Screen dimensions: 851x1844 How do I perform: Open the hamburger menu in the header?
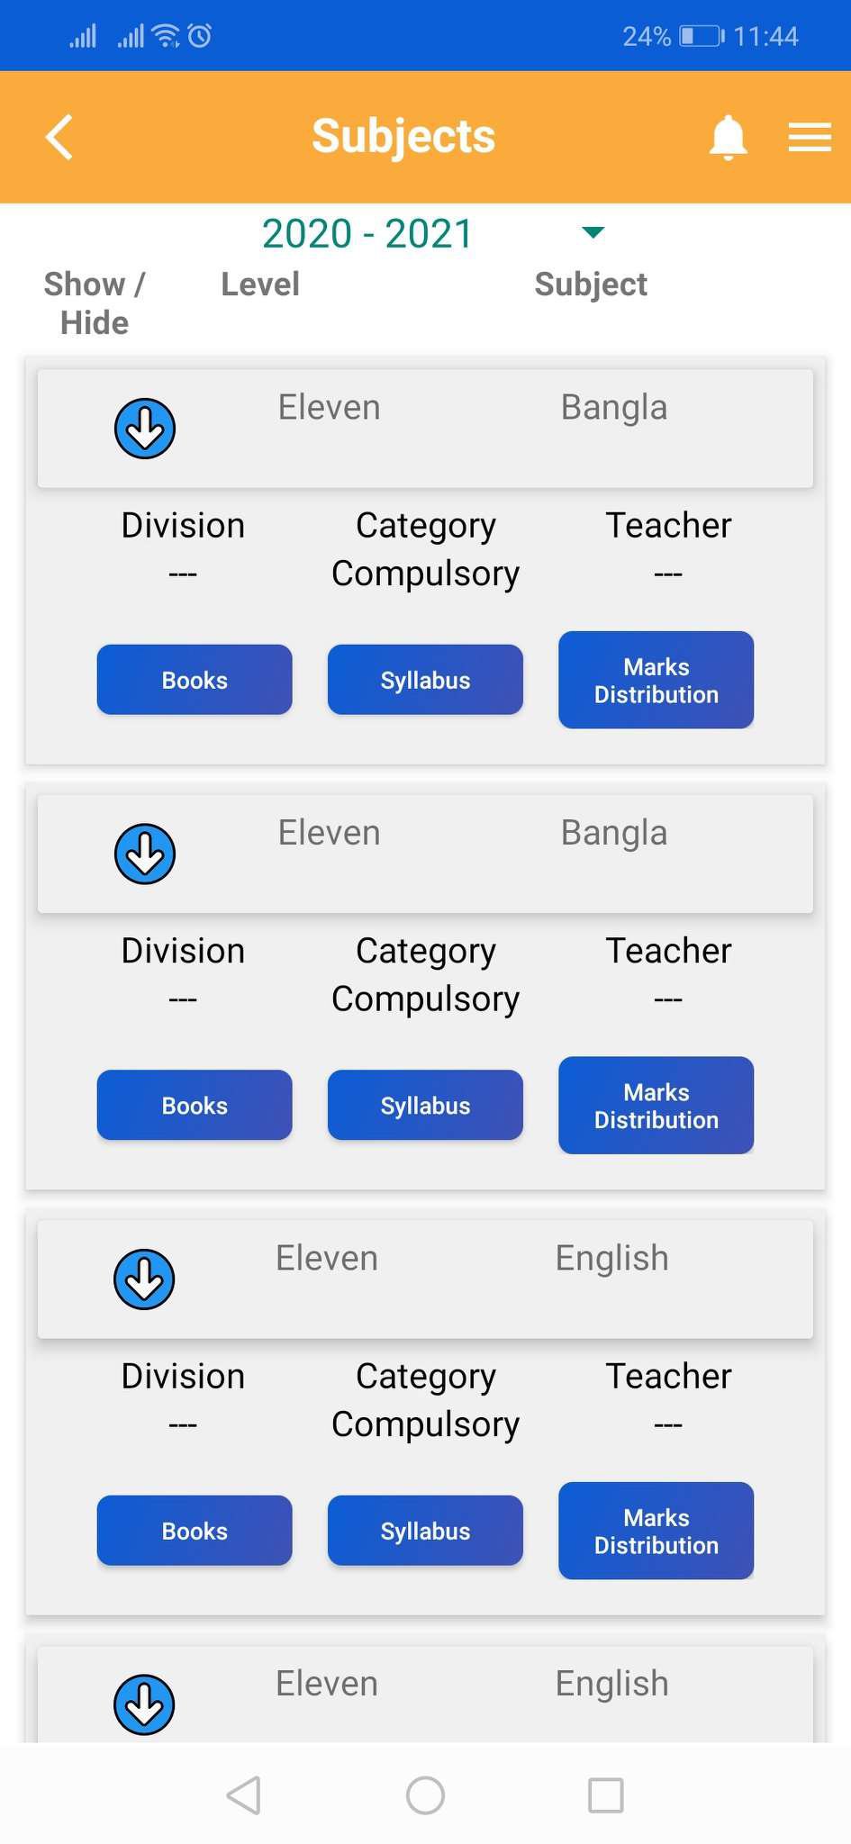coord(809,137)
